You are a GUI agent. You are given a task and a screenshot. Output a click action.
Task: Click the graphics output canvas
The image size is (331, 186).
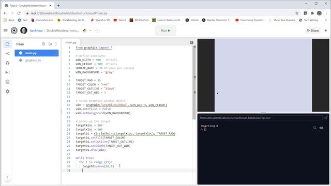[263, 75]
